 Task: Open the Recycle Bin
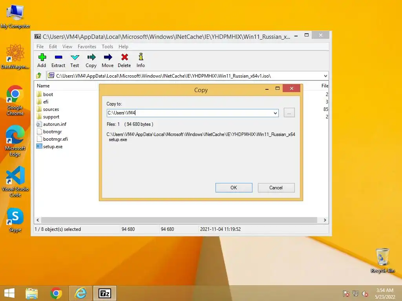point(382,260)
